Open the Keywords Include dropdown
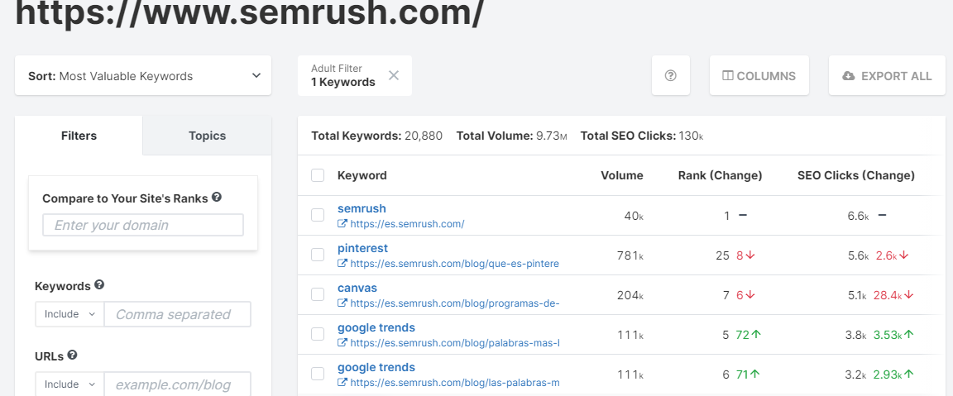The image size is (953, 396). pyautogui.click(x=69, y=314)
